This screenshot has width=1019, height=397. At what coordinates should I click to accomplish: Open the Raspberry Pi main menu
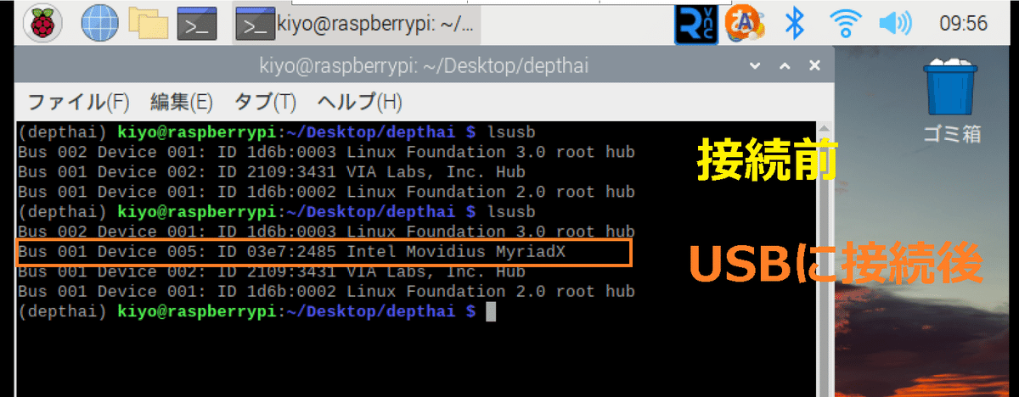click(42, 24)
